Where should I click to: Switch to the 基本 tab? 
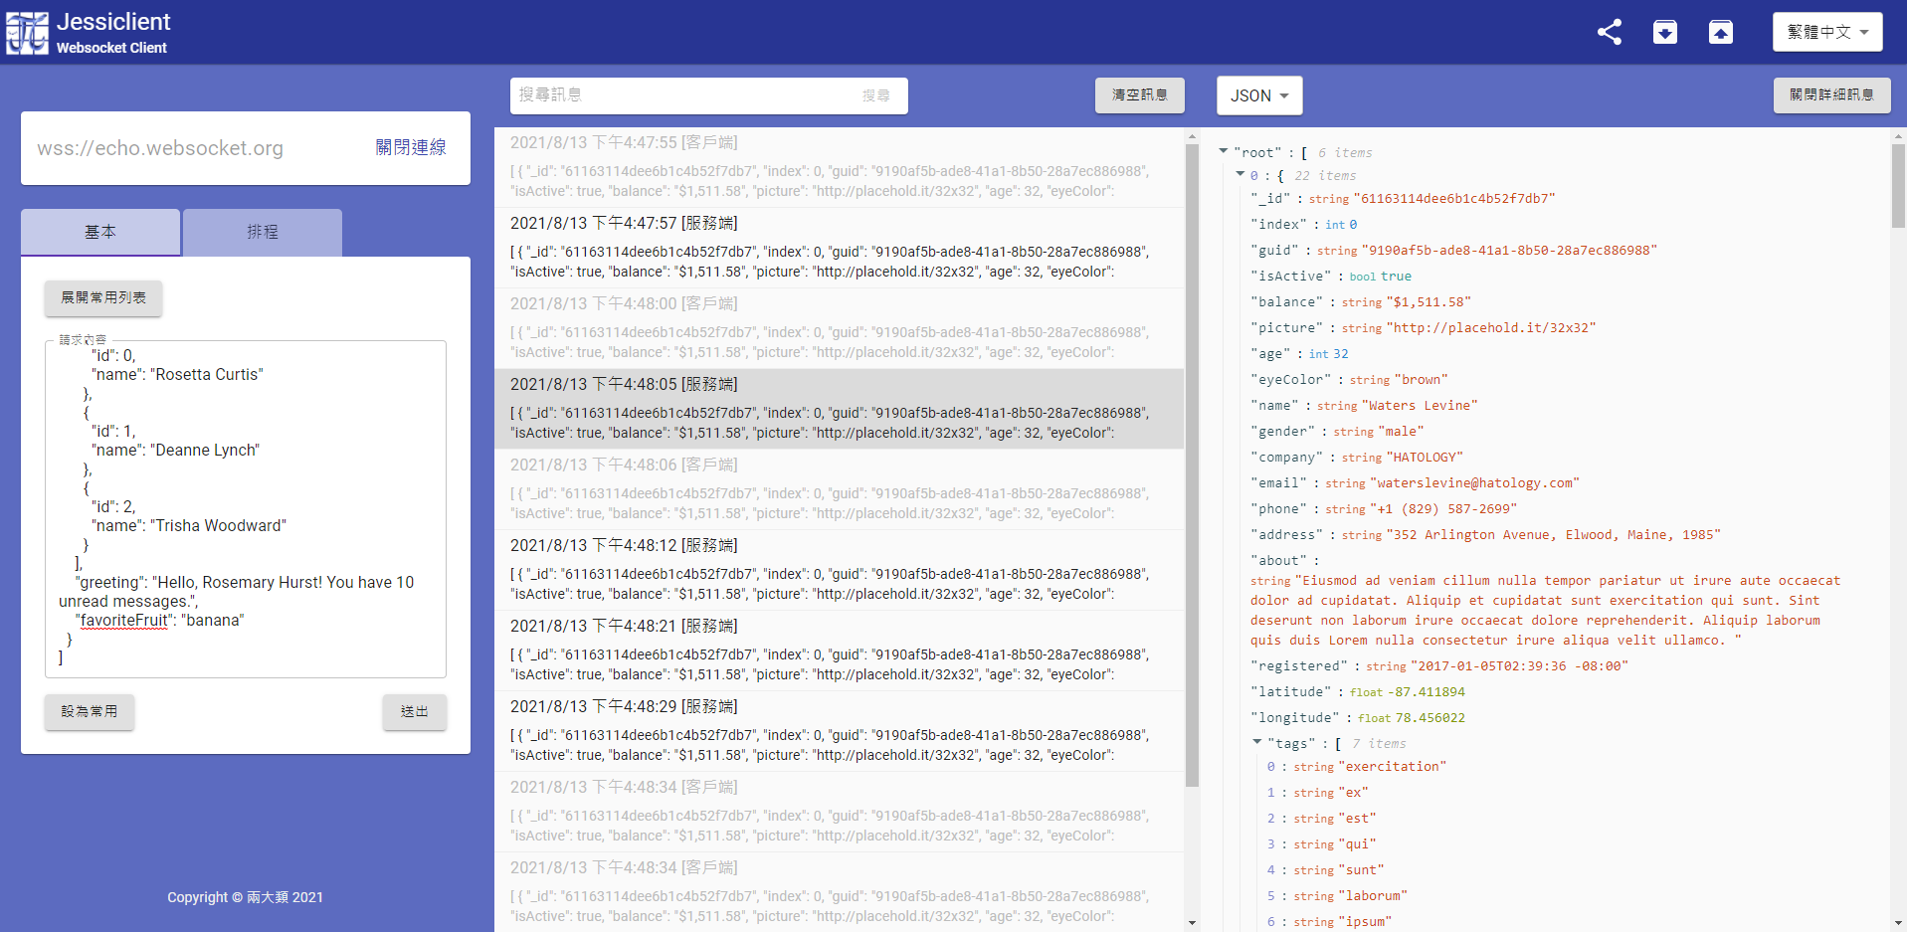100,232
